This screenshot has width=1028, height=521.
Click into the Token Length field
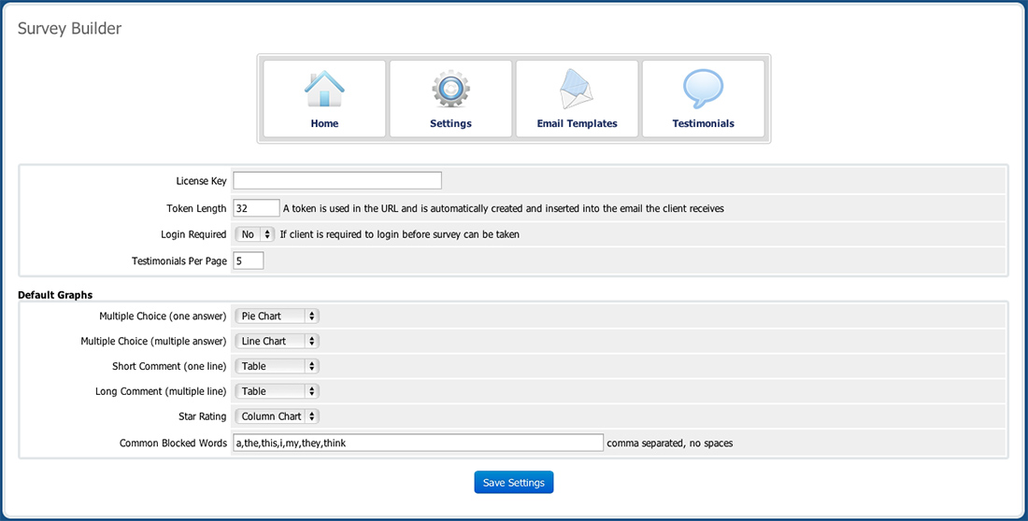(257, 208)
